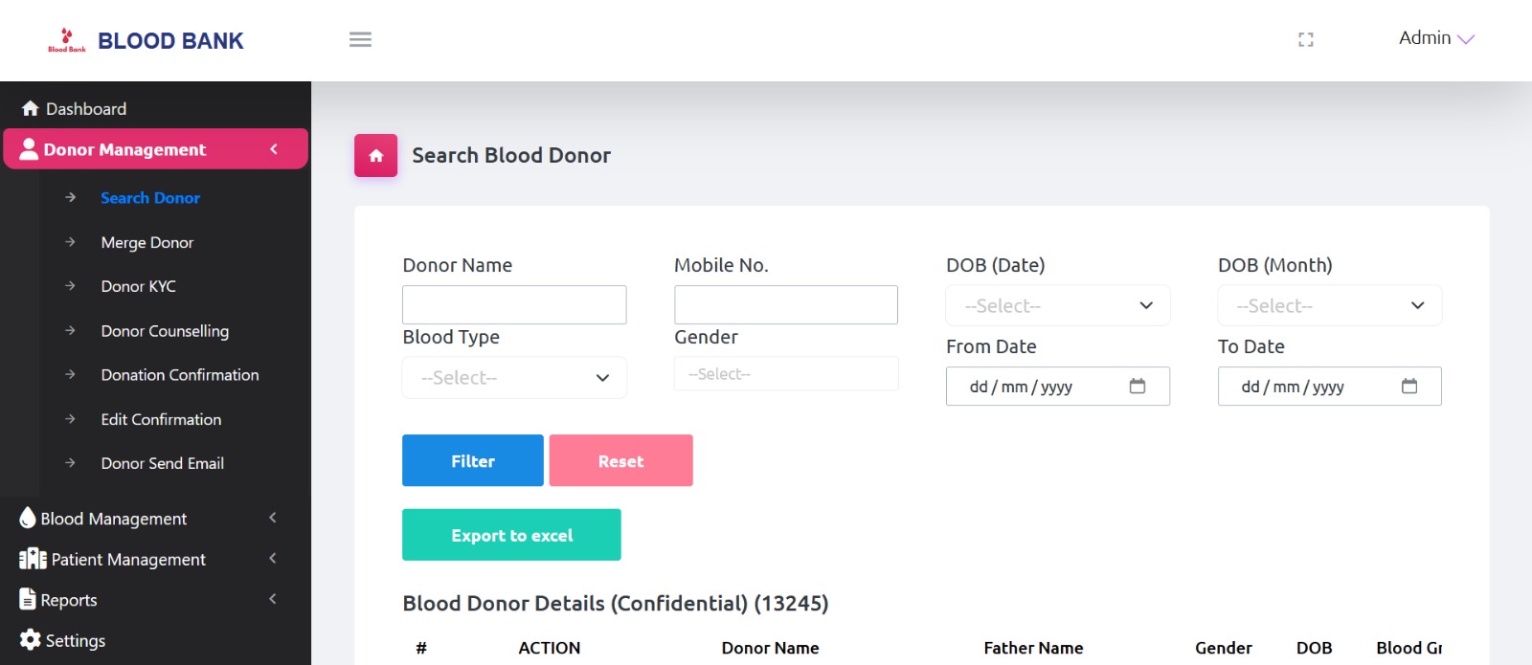Click the Filter button

[472, 460]
